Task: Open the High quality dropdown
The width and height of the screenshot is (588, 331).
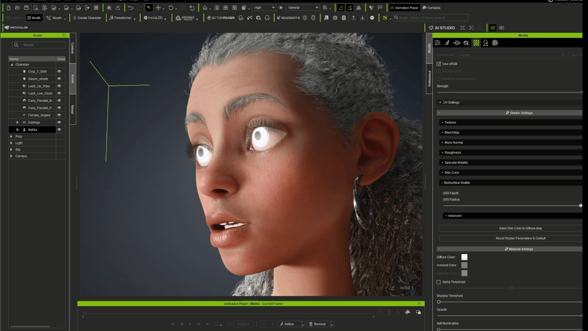Action: [264, 7]
